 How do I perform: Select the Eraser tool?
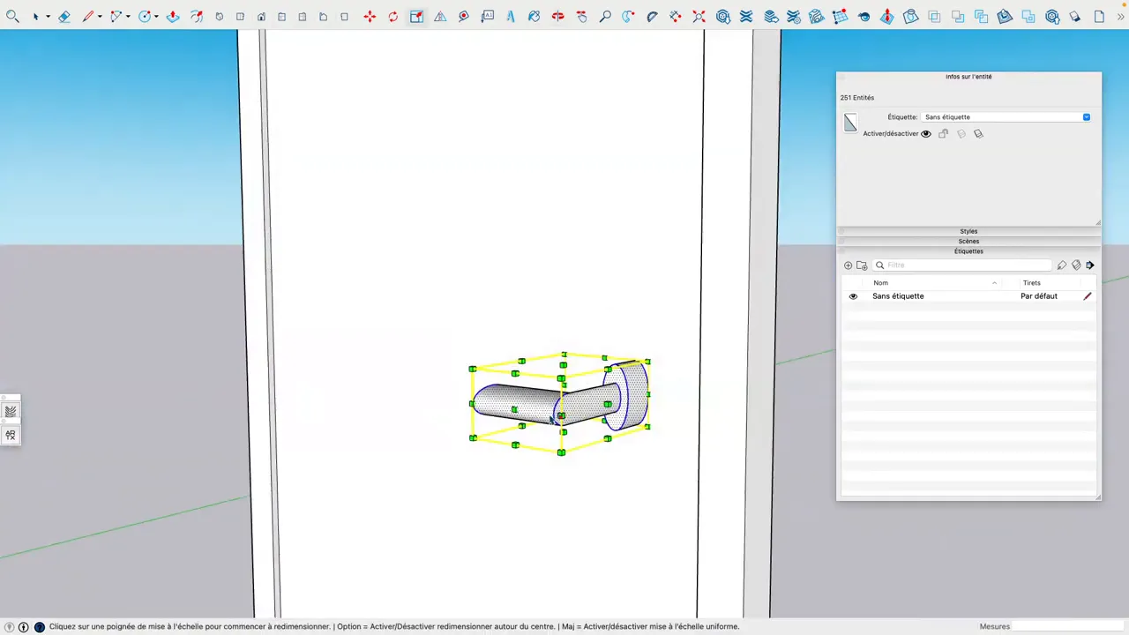pyautogui.click(x=64, y=16)
